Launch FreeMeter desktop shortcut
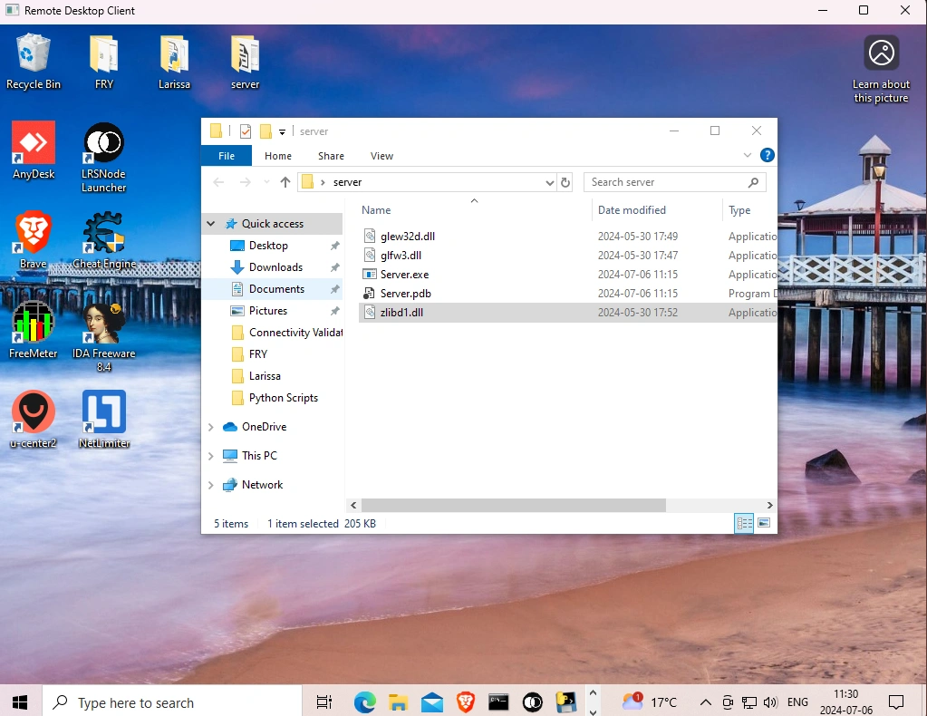Image resolution: width=927 pixels, height=716 pixels. coord(34,330)
